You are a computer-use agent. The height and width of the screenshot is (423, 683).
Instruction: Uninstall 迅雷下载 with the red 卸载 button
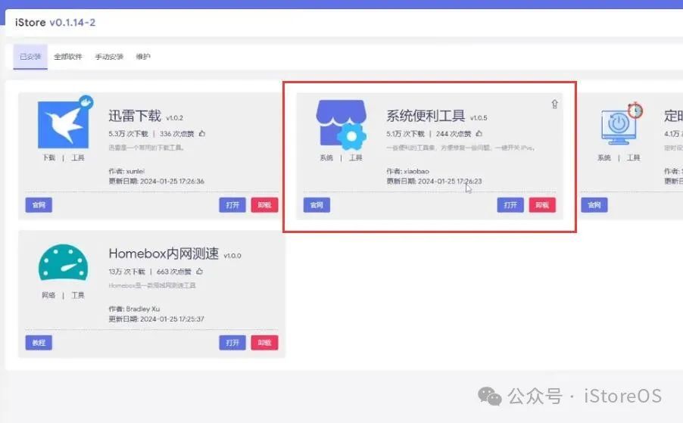pyautogui.click(x=264, y=205)
